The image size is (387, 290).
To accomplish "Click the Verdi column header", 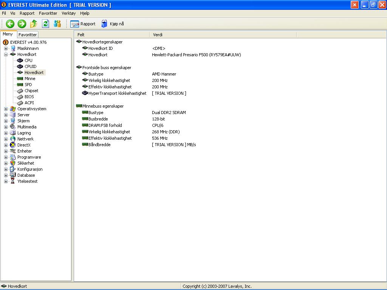I will point(223,35).
